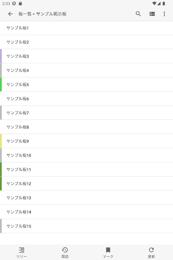
Task: Open the マーク bookmark tab
Action: click(108, 252)
